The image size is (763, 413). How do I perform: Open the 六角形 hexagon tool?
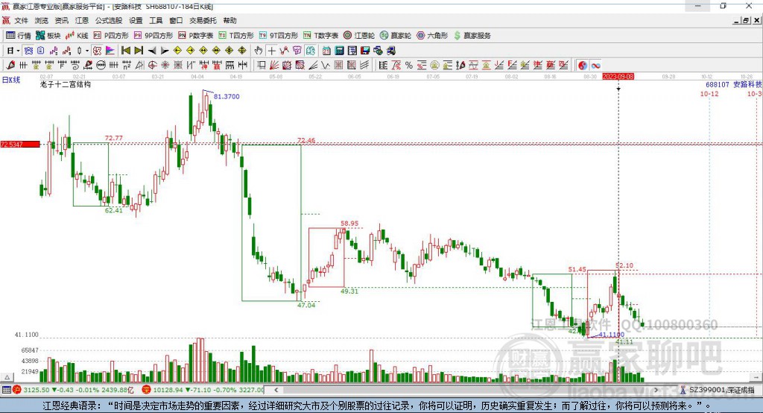[x=432, y=36]
